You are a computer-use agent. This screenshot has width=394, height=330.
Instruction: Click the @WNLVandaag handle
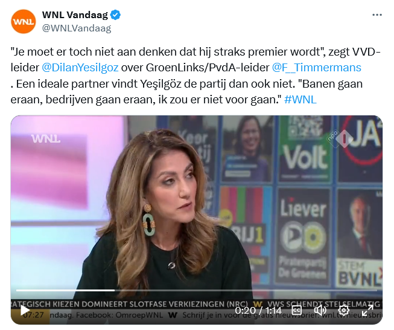point(77,28)
